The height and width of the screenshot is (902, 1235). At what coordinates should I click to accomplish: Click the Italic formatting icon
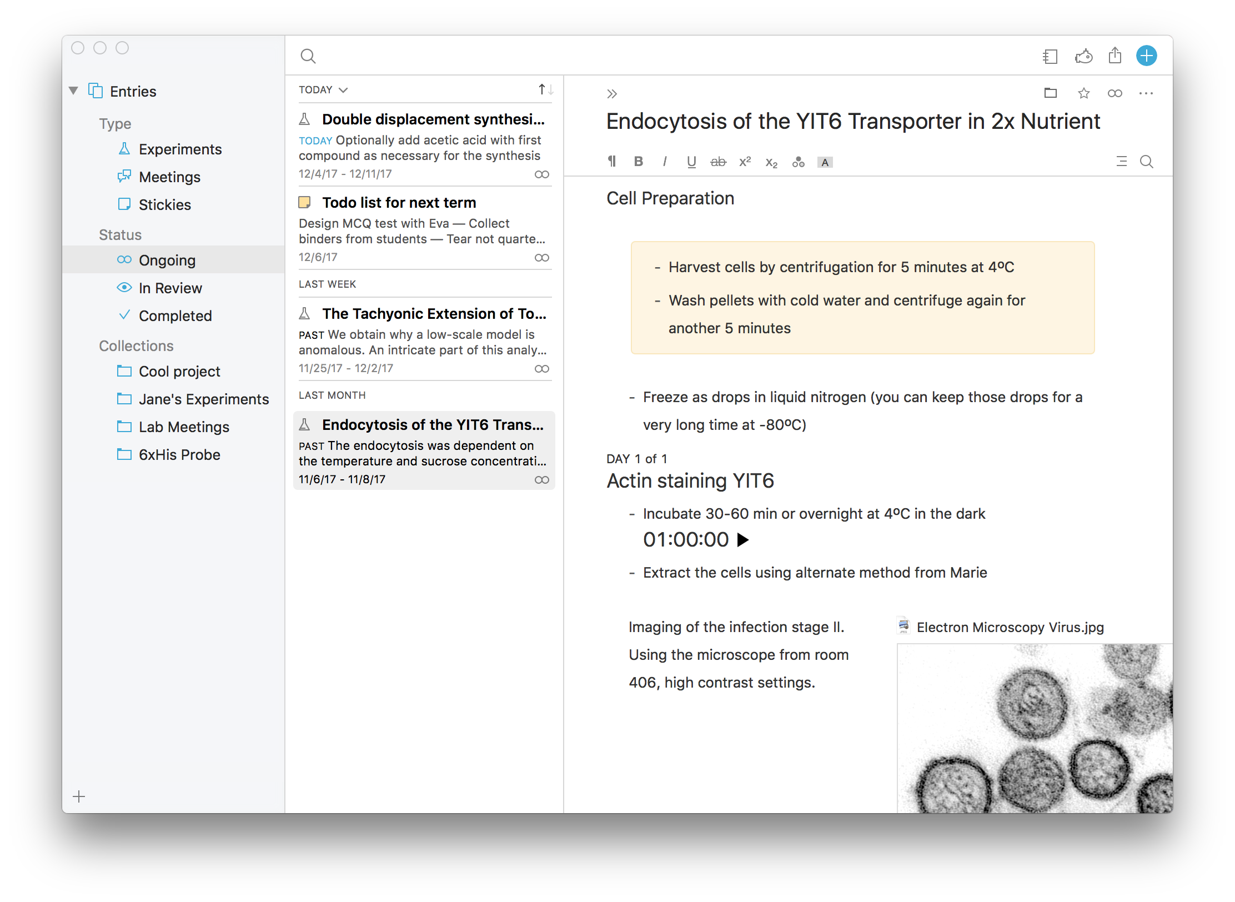click(x=665, y=161)
